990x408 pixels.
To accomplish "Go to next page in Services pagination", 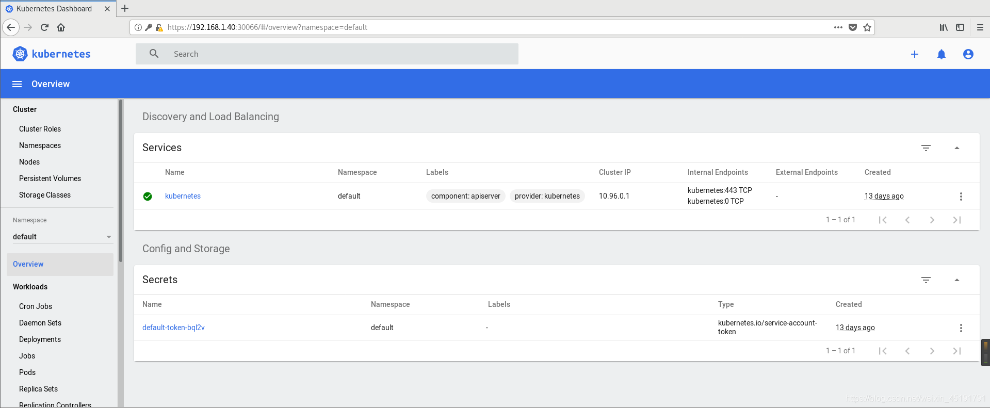I will [x=932, y=220].
